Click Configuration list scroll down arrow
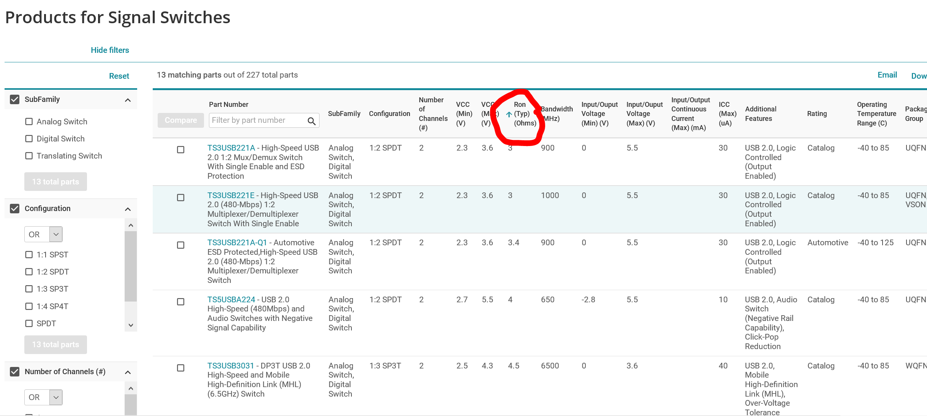The image size is (927, 416). [131, 325]
